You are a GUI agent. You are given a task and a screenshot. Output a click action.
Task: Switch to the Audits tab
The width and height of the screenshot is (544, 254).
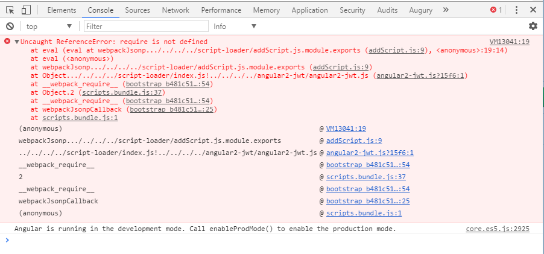387,10
